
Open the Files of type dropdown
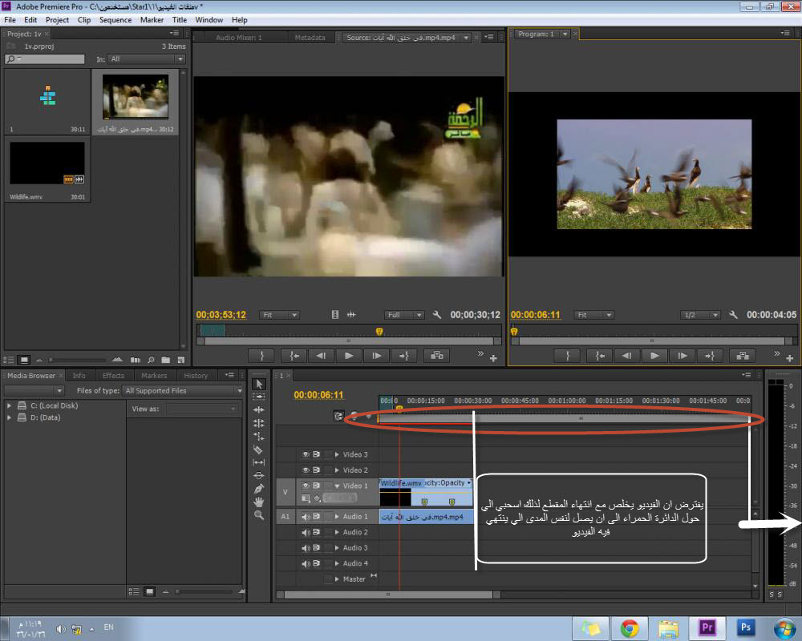(183, 391)
